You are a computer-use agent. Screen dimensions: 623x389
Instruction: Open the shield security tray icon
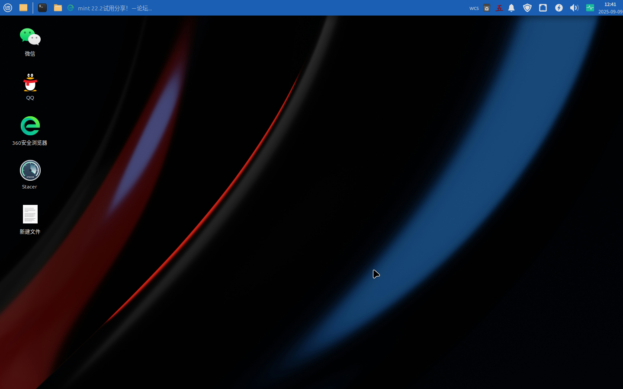pos(527,8)
